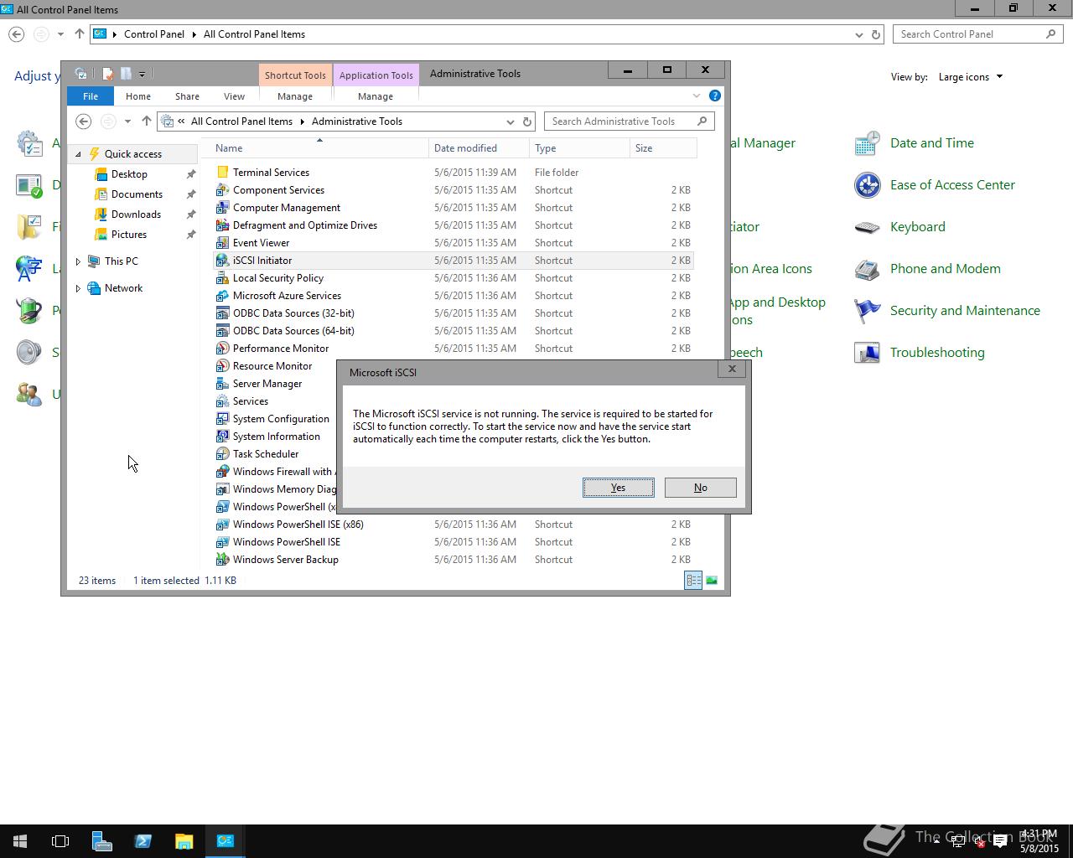
Task: Click the Search Control Panel field
Action: click(x=977, y=34)
